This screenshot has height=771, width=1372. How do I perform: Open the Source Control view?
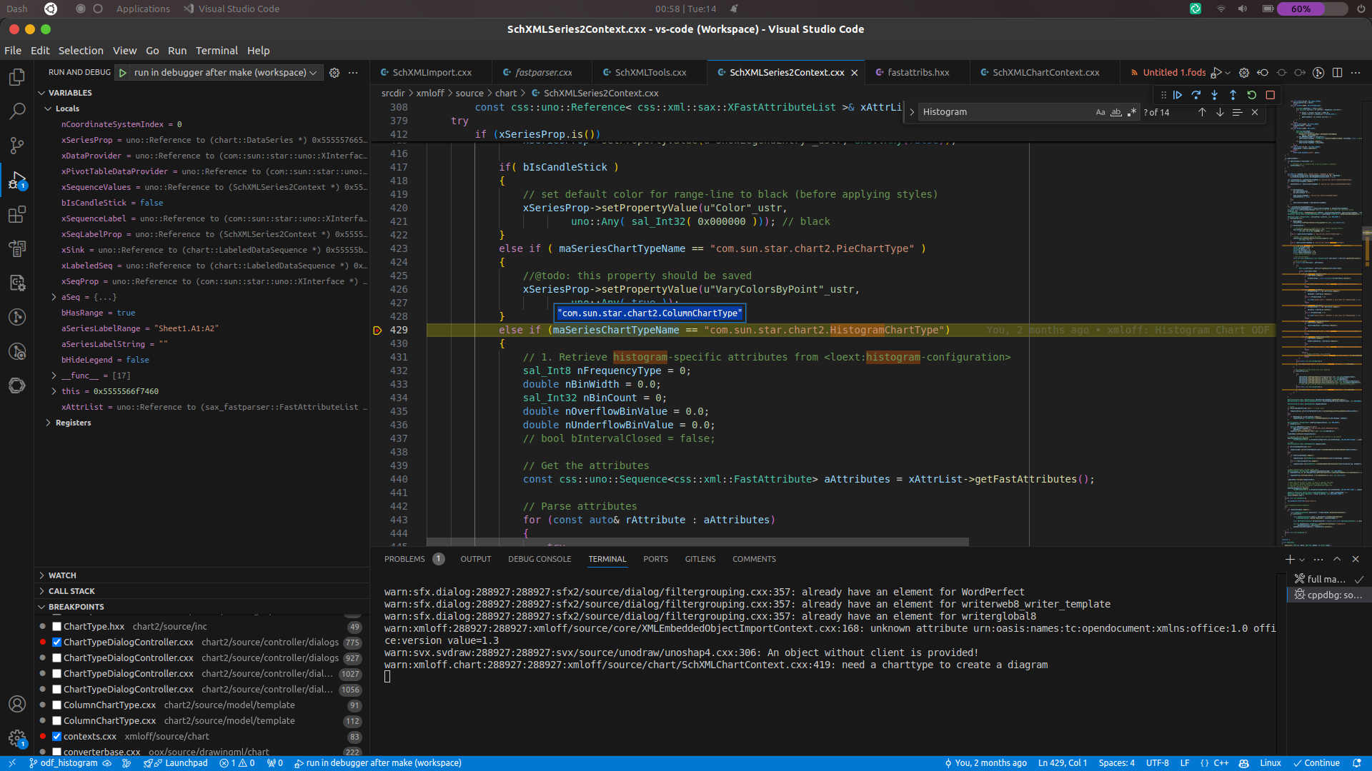pos(17,146)
